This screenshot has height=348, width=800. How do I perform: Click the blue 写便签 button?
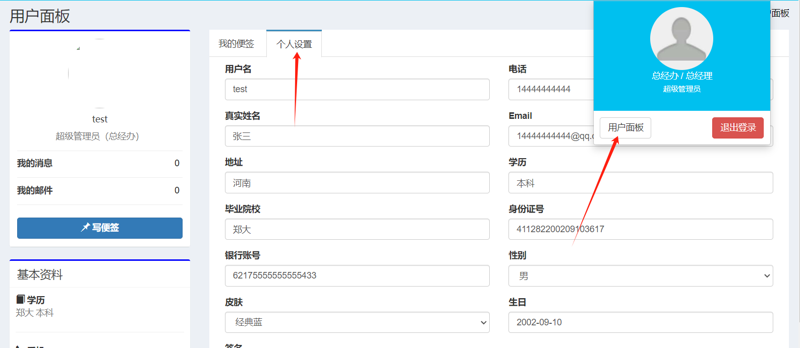100,228
